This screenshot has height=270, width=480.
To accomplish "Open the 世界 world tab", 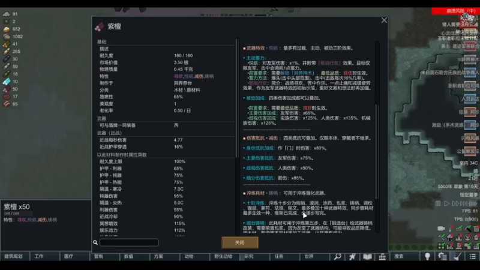I will pyautogui.click(x=314, y=256).
